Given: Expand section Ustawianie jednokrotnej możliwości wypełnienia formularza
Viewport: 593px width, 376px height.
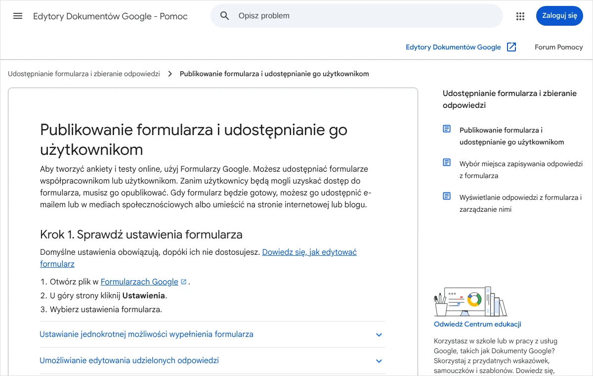Looking at the screenshot, I should (x=212, y=334).
